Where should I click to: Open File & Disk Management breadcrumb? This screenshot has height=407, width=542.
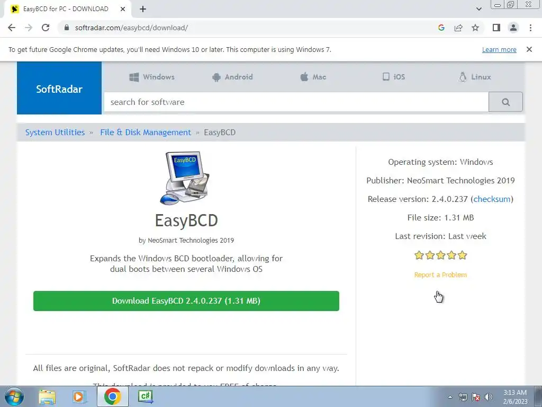pos(146,132)
